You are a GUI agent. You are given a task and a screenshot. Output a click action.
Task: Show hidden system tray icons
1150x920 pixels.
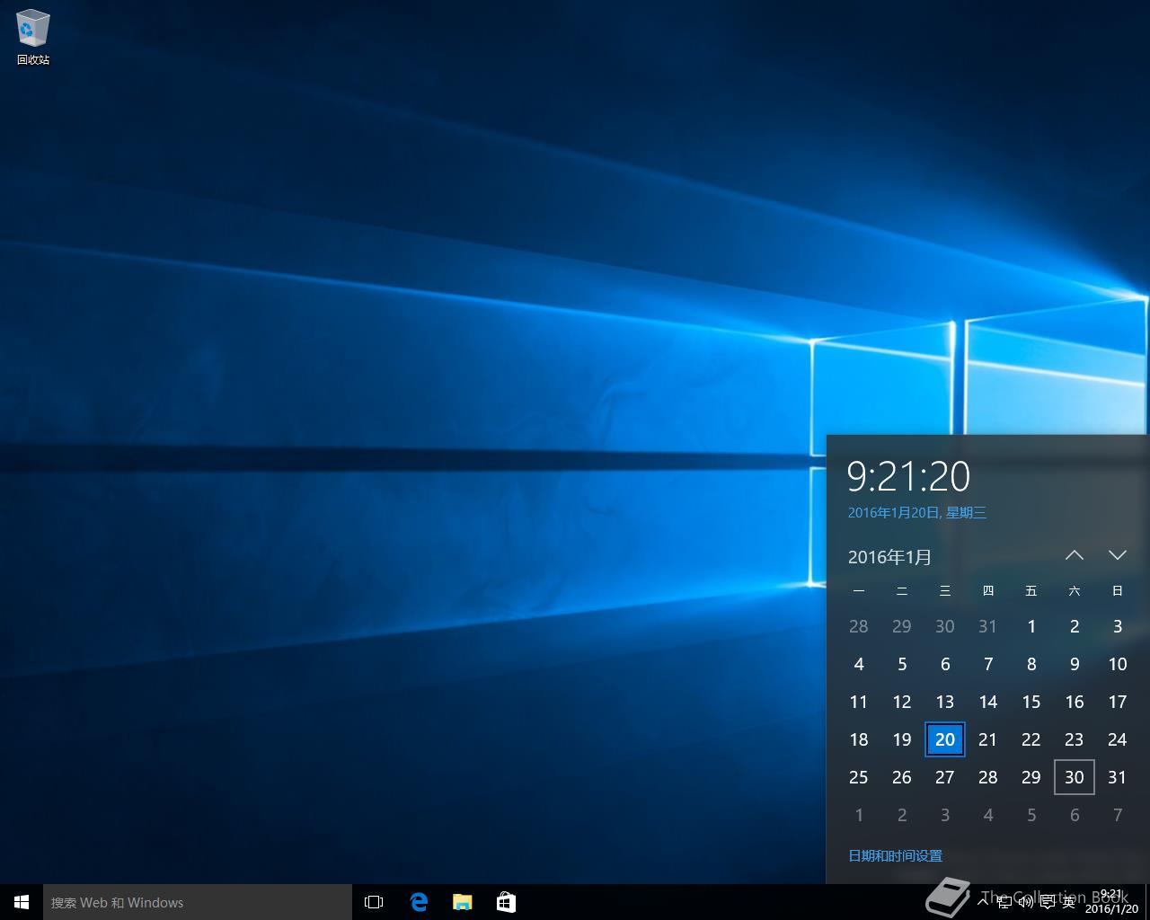point(984,902)
